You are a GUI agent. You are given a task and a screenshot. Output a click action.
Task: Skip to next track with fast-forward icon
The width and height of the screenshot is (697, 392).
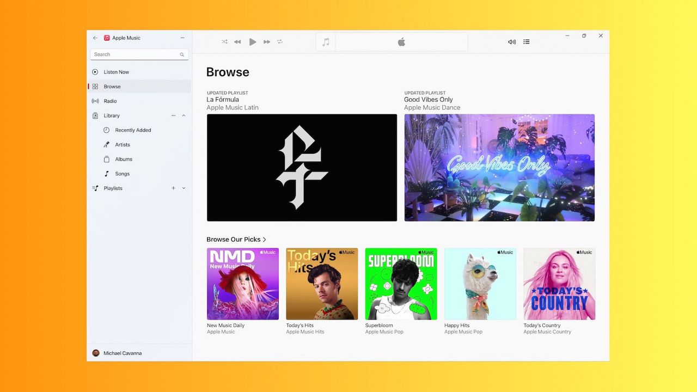click(266, 41)
